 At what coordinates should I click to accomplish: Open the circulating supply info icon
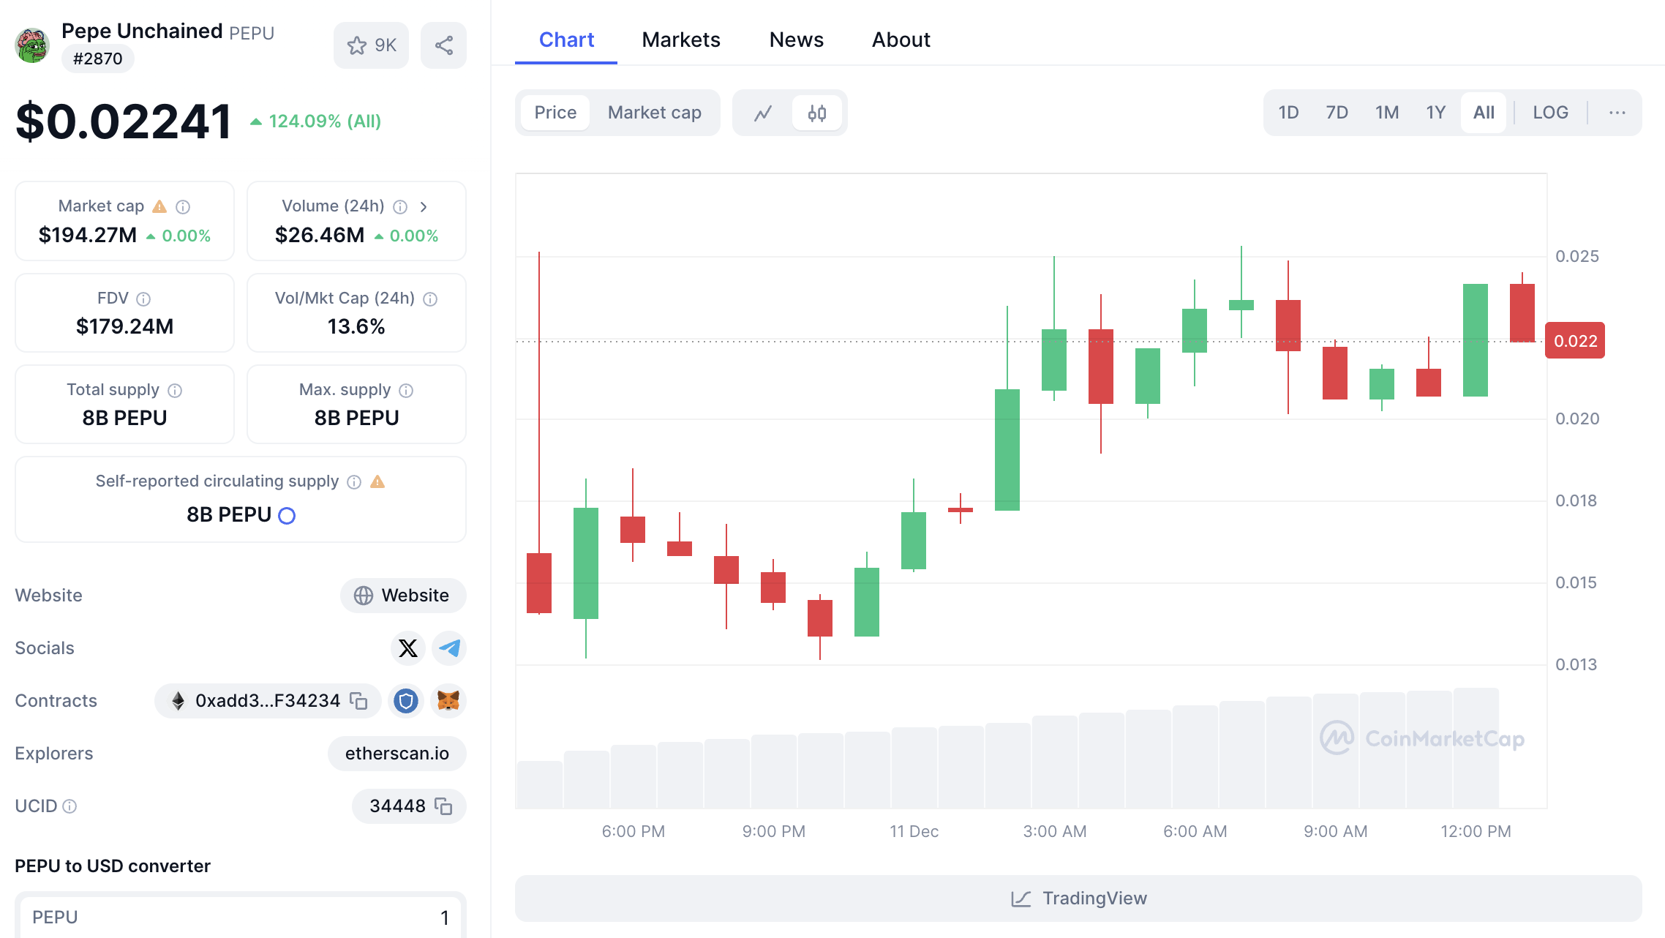(x=354, y=481)
